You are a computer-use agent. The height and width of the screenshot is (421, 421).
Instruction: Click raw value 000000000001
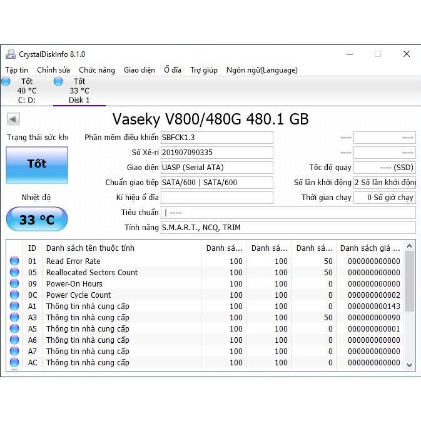point(374,328)
